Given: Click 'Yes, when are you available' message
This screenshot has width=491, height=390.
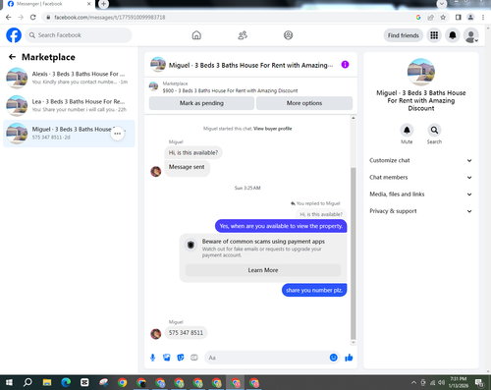Looking at the screenshot, I should (x=281, y=226).
